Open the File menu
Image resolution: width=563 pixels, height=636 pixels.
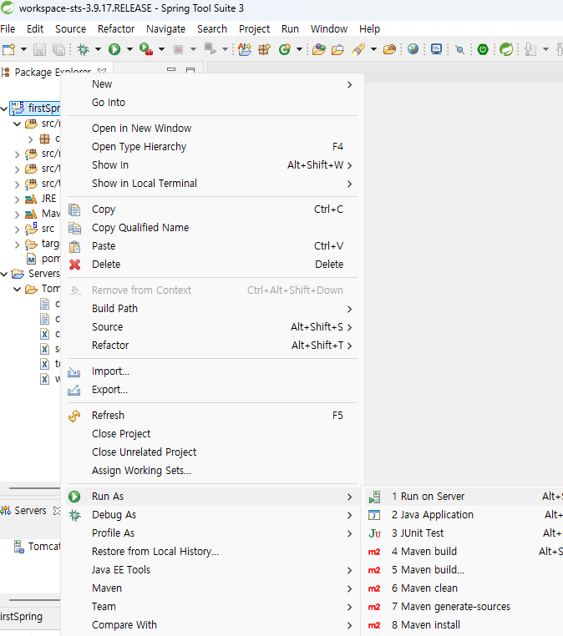(8, 29)
